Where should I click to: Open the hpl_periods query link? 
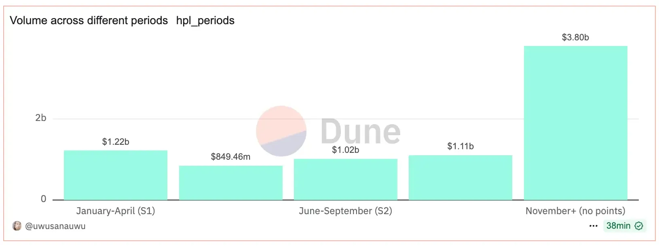point(205,21)
